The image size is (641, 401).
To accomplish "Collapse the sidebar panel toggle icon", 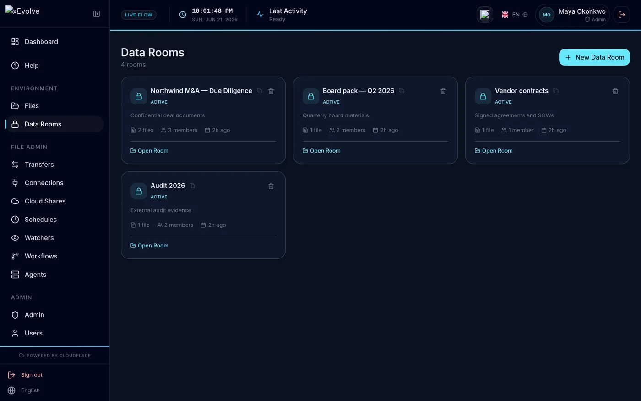I will click(x=97, y=14).
